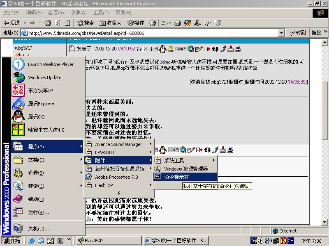Open Windows Update in Start menu
Image resolution: width=329 pixels, height=246 pixels.
[48, 77]
